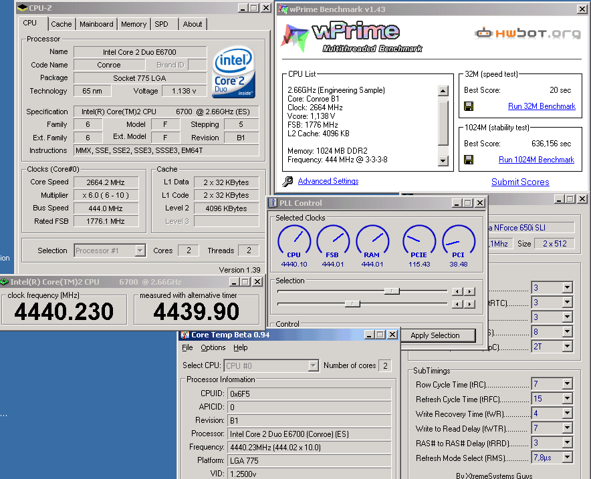Click the Frequency field '4440.23MHz (444.02 x 10.0)'

tap(309, 448)
